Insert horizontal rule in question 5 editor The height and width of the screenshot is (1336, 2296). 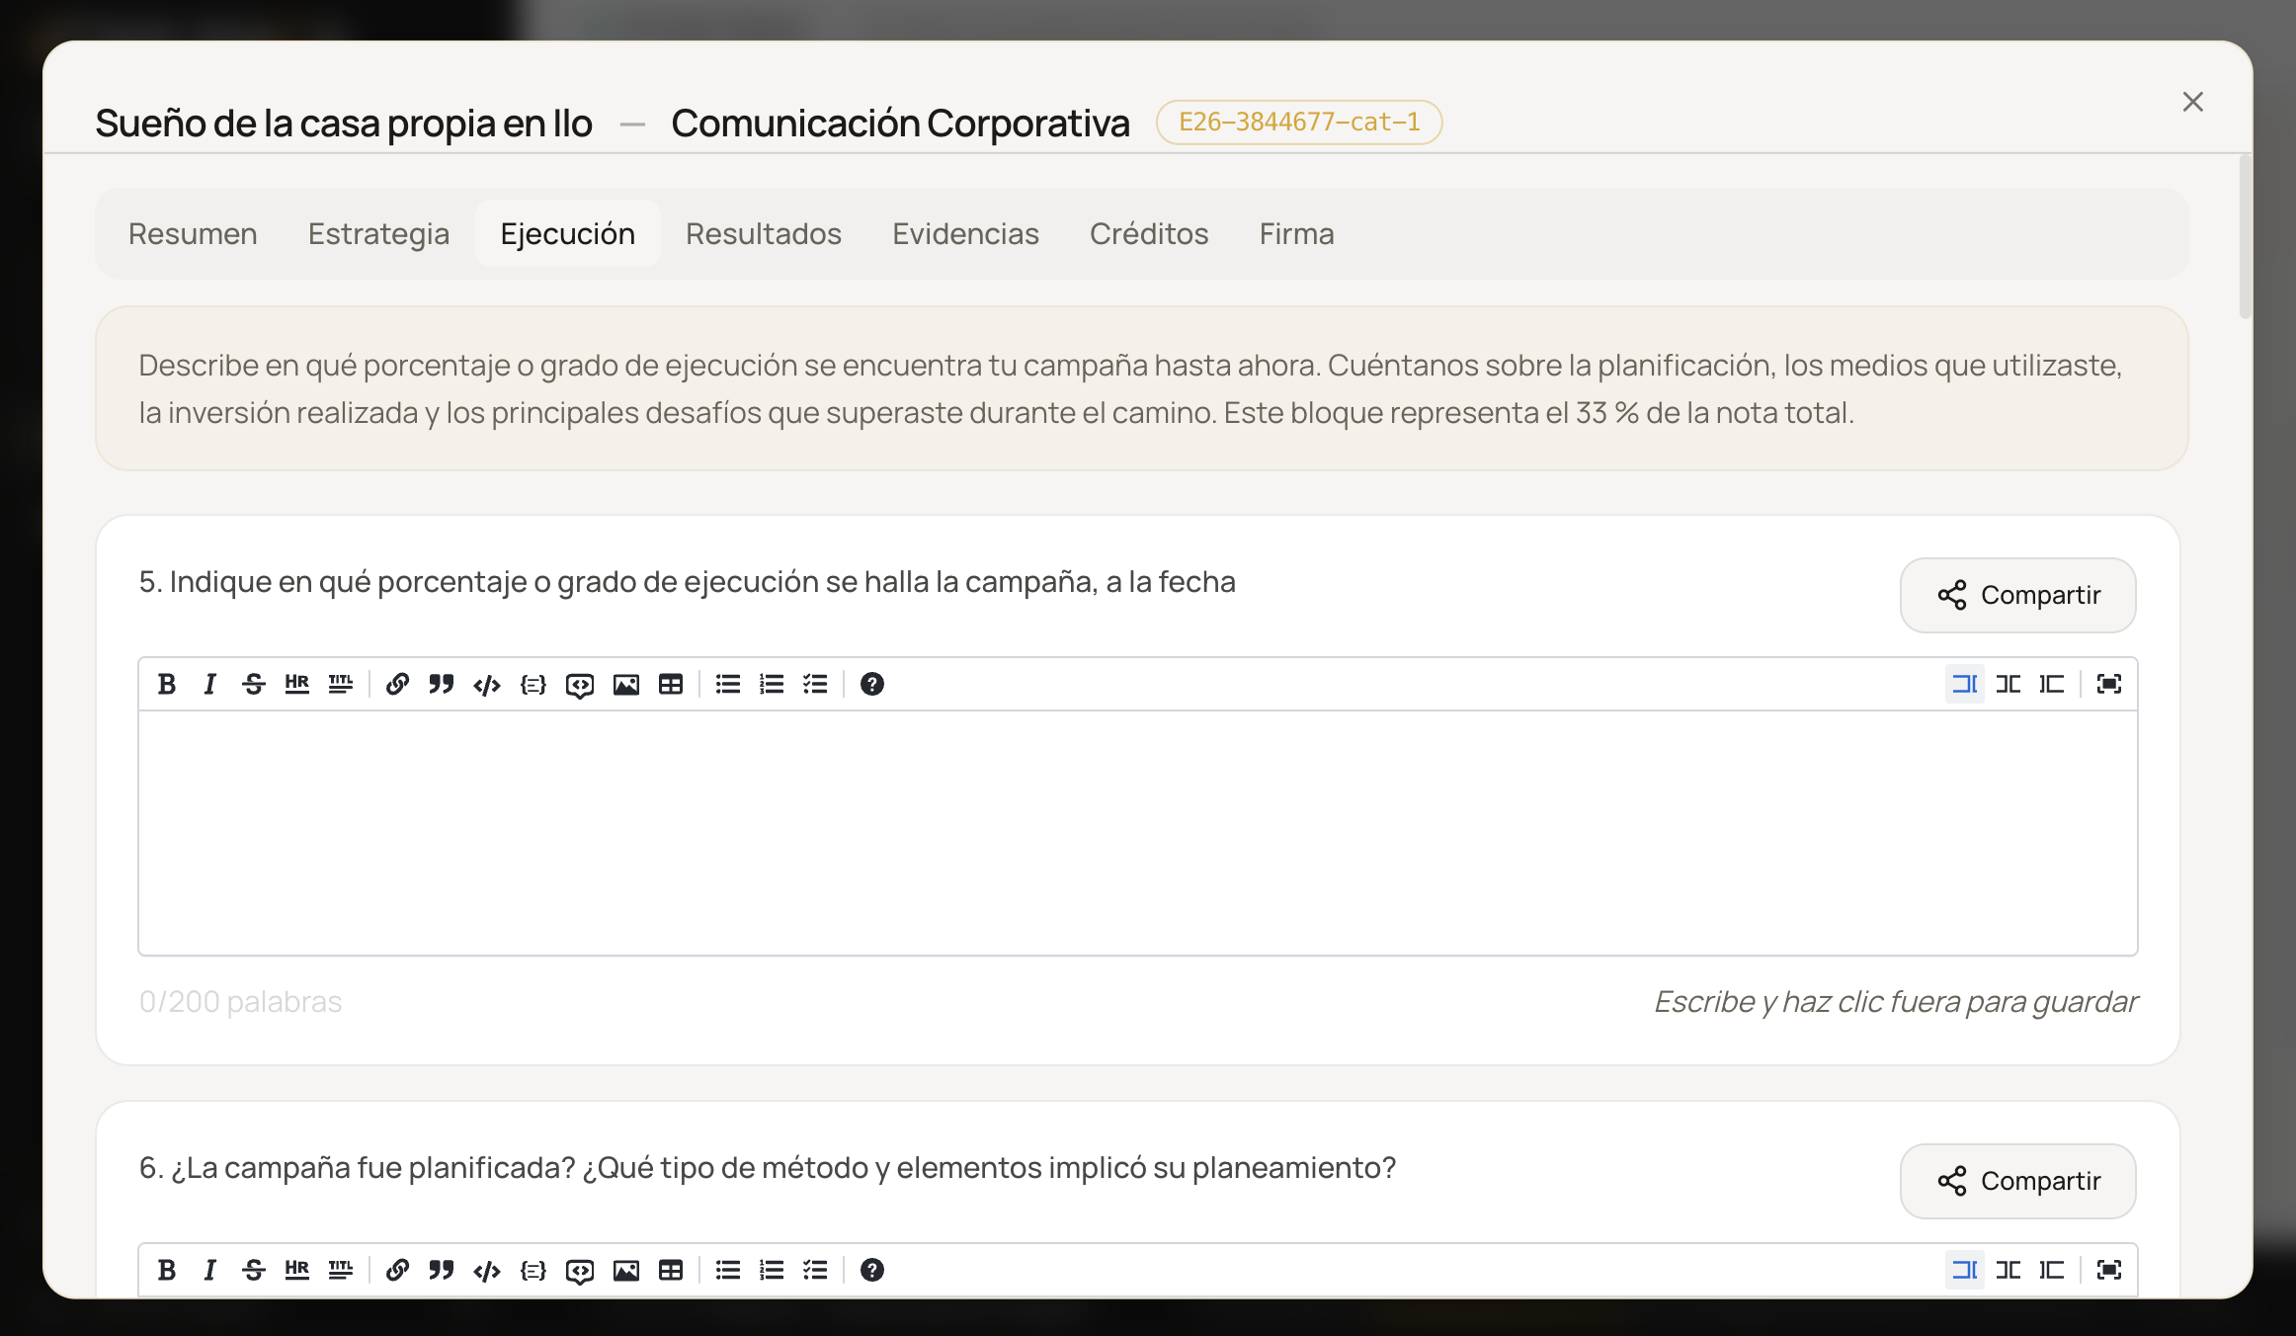coord(296,684)
